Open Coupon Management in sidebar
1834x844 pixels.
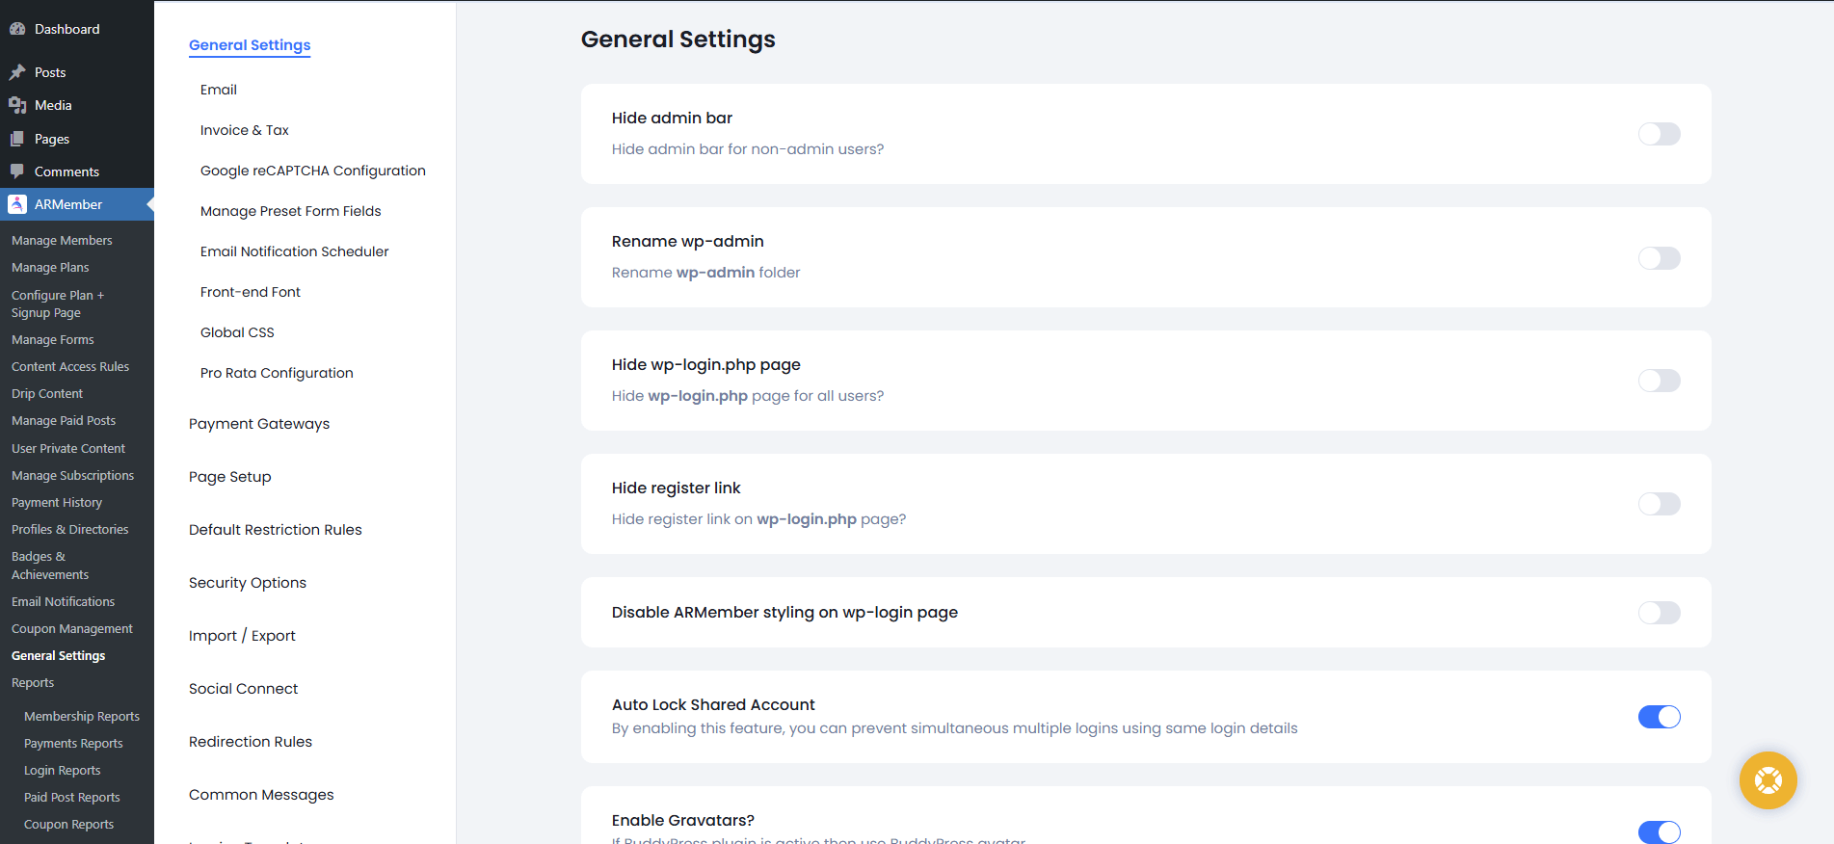pyautogui.click(x=72, y=629)
